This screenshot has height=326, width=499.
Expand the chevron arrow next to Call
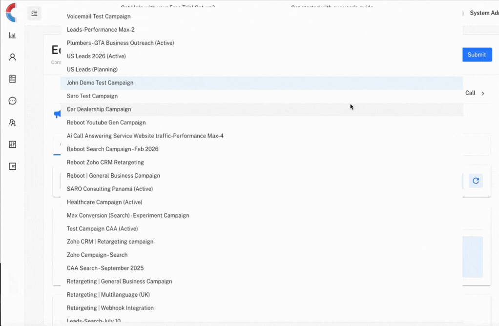coord(483,93)
